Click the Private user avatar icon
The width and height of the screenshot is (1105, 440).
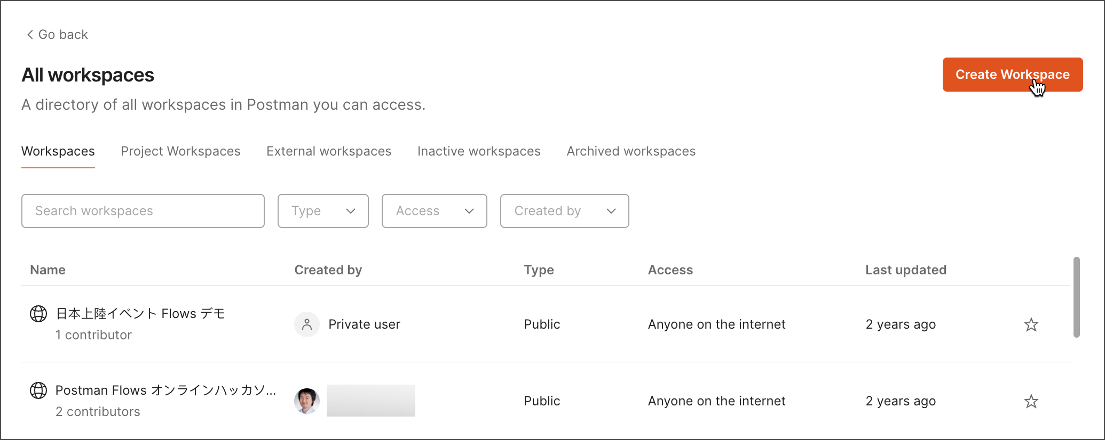pos(307,324)
